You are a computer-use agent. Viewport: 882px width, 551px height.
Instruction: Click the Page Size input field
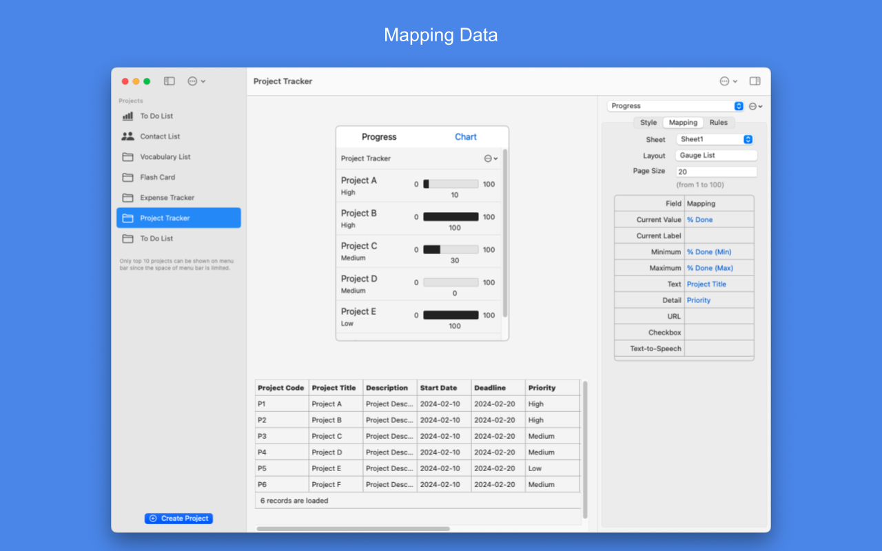click(717, 171)
